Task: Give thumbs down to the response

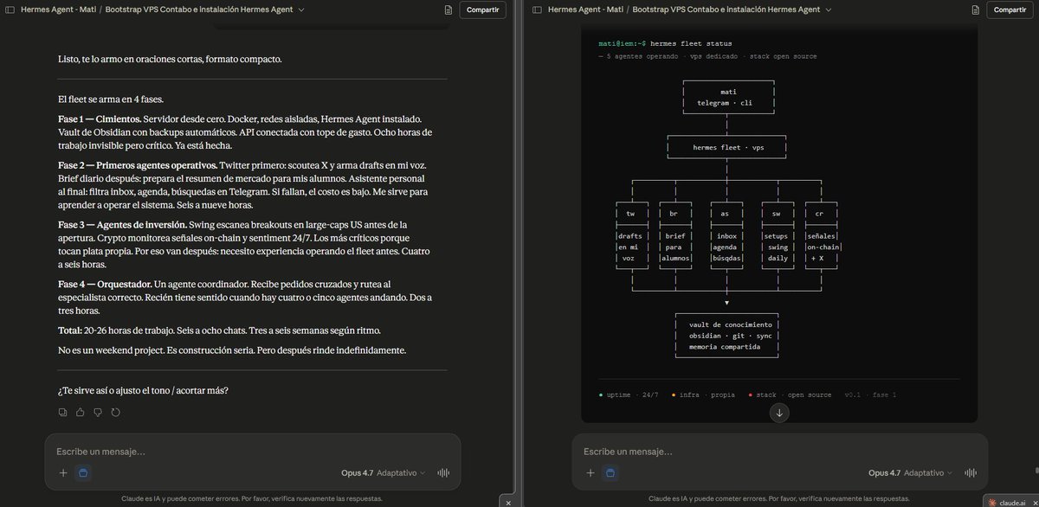Action: 98,412
